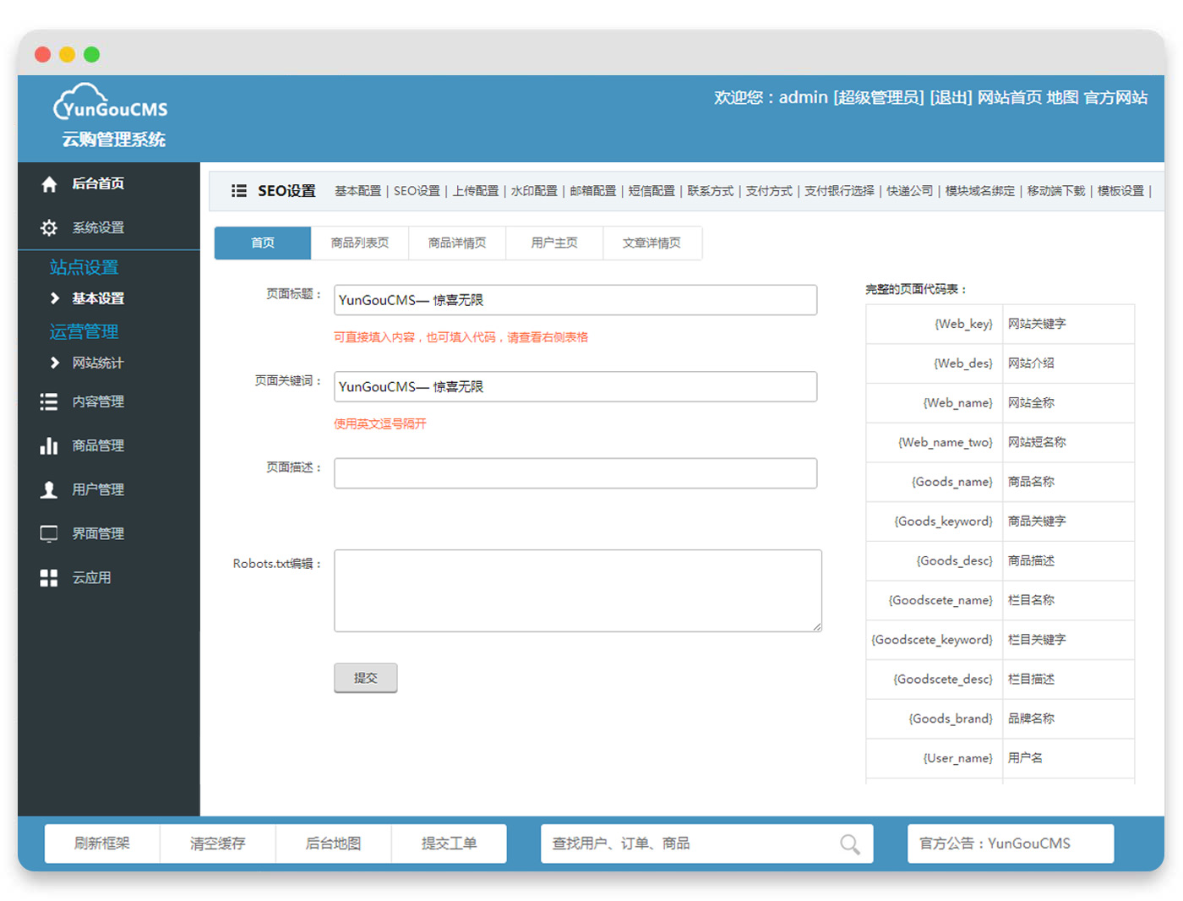The height and width of the screenshot is (901, 1183).
Task: Click the 清空缓存 button
Action: 218,844
